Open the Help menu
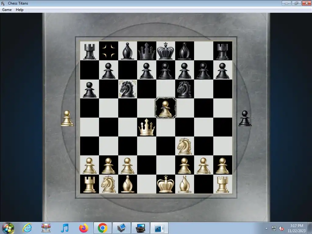Viewport: 312px width, 234px height. click(x=19, y=10)
